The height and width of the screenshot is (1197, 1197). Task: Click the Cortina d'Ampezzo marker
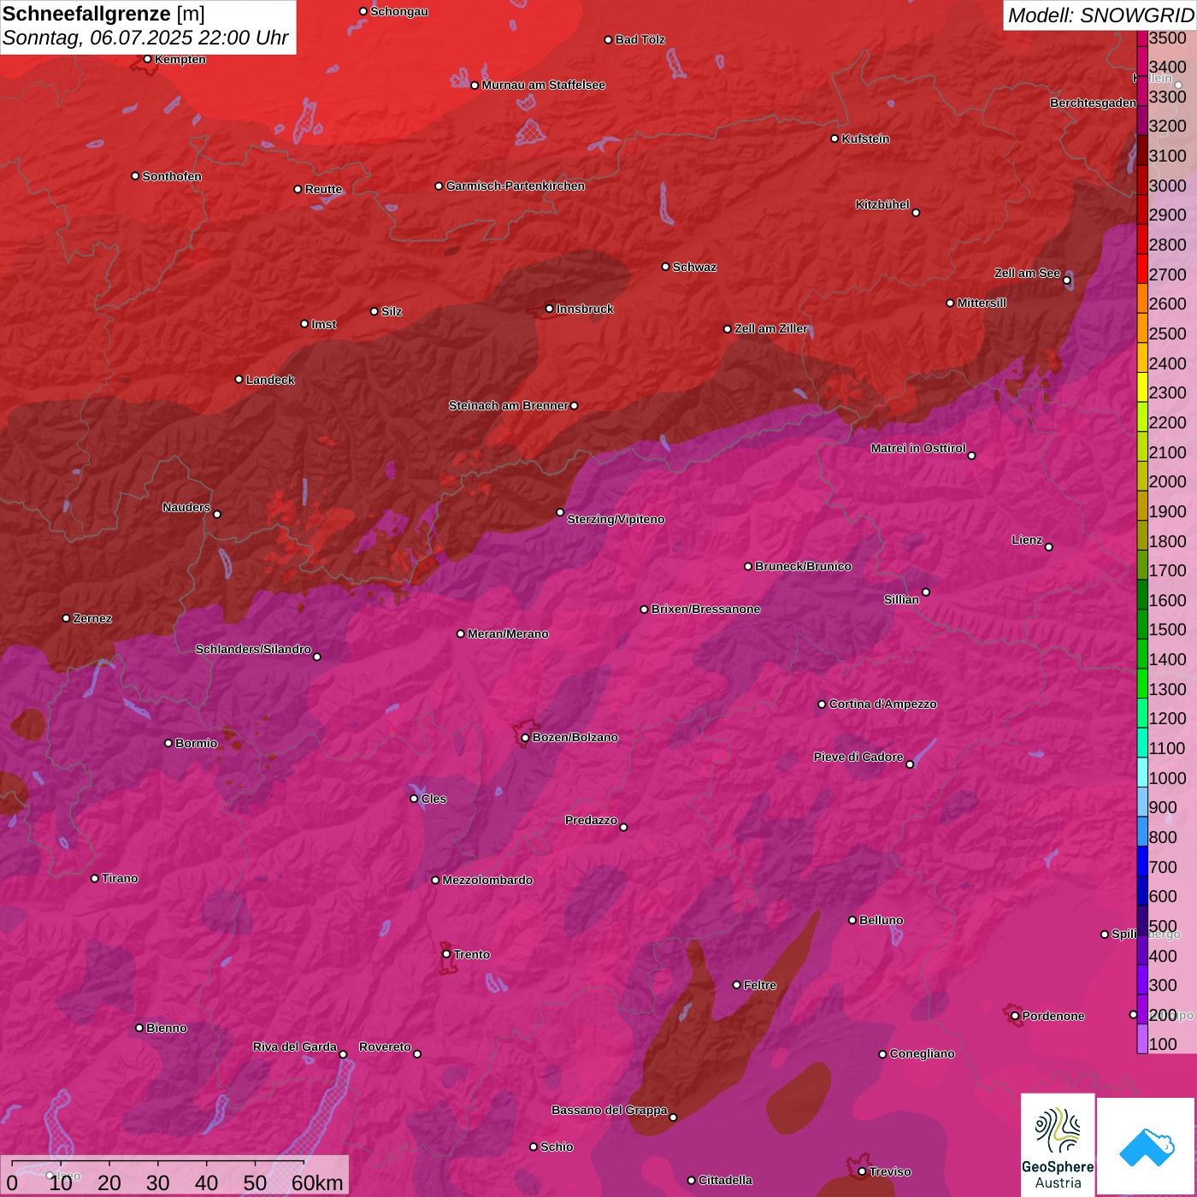pos(822,705)
